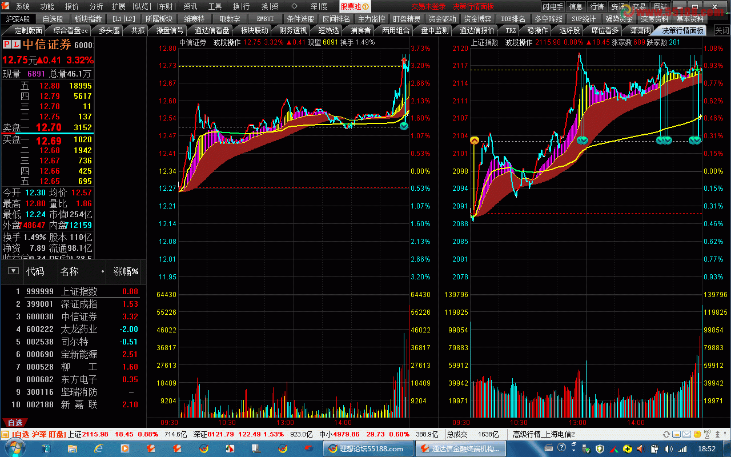Click the 代码 column header
Screen dimensions: 731x457
point(35,271)
